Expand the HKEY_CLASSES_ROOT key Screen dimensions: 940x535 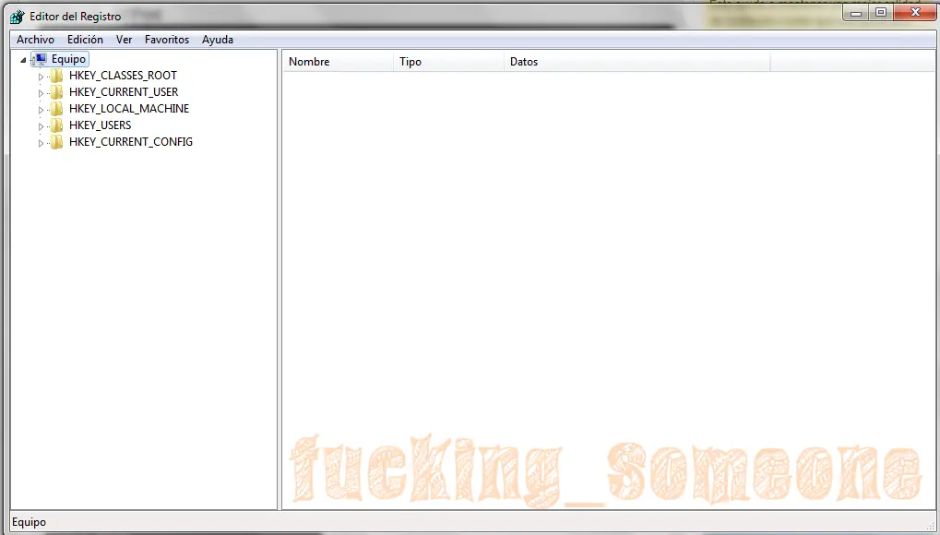click(x=41, y=77)
